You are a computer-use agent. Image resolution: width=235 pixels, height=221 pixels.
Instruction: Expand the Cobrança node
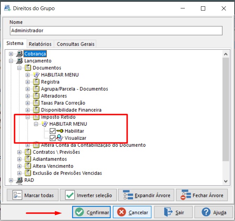click(x=11, y=54)
